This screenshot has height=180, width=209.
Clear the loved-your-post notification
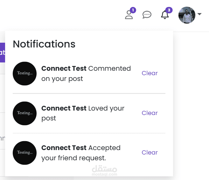click(150, 113)
